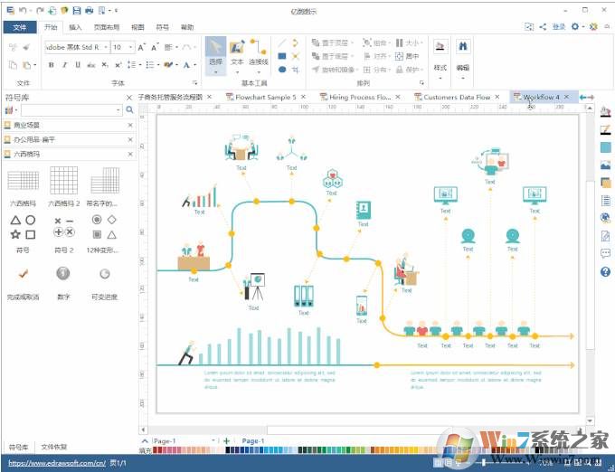Add a new page with plus icon

[226, 441]
